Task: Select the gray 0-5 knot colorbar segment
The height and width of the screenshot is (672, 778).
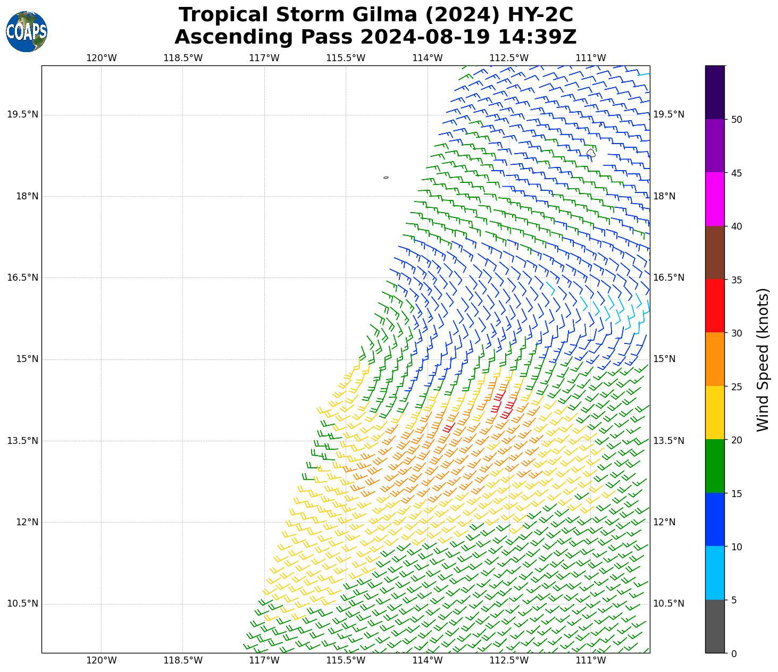Action: point(715,626)
